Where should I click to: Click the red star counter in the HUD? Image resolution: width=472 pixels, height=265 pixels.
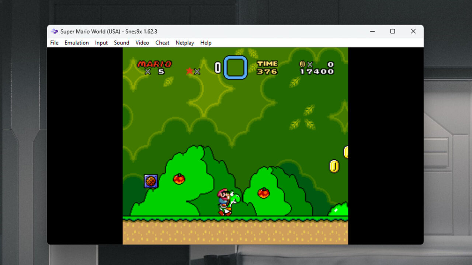pyautogui.click(x=191, y=71)
